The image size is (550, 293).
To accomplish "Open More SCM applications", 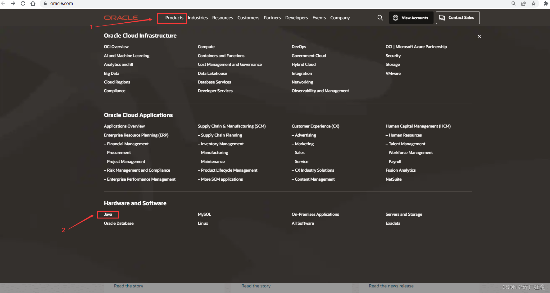I will [x=220, y=179].
